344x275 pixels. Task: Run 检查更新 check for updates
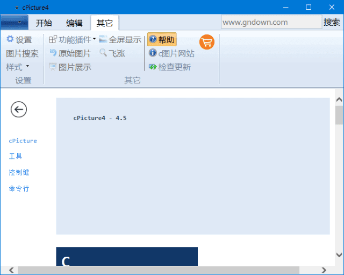[170, 67]
